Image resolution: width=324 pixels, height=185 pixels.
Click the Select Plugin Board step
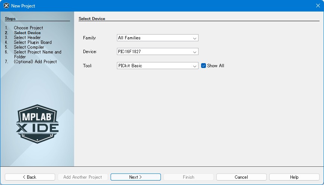tap(33, 42)
